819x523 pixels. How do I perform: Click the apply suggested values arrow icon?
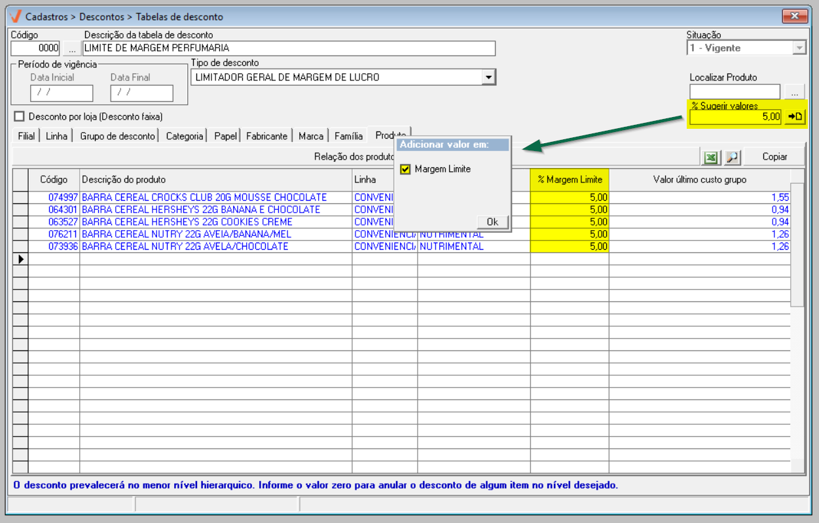[x=795, y=116]
